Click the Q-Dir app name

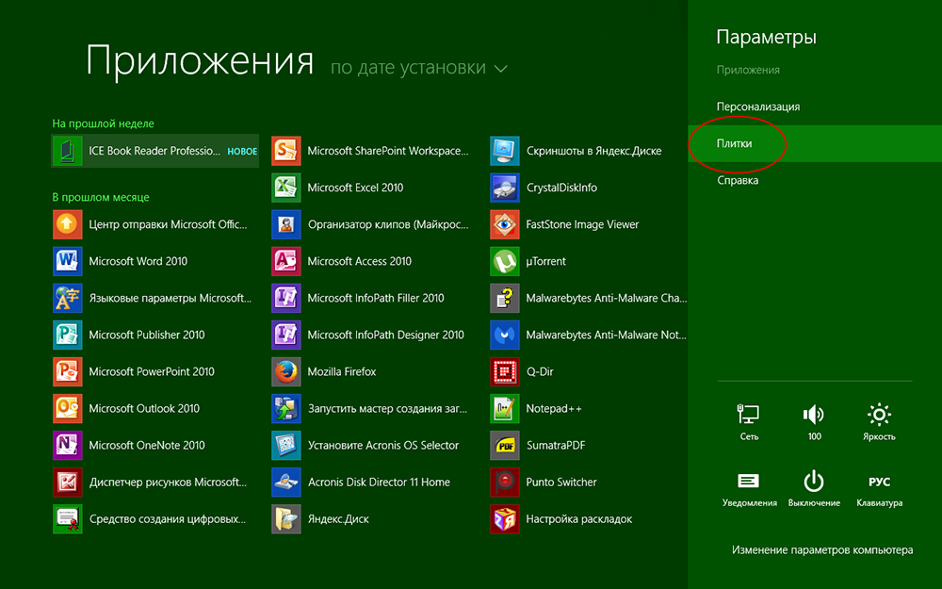pyautogui.click(x=540, y=371)
